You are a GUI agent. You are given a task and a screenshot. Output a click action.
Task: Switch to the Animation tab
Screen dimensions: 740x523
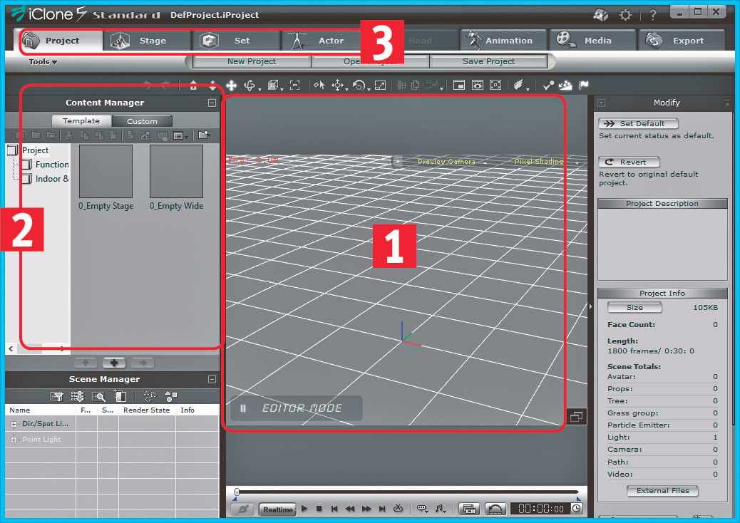click(504, 41)
